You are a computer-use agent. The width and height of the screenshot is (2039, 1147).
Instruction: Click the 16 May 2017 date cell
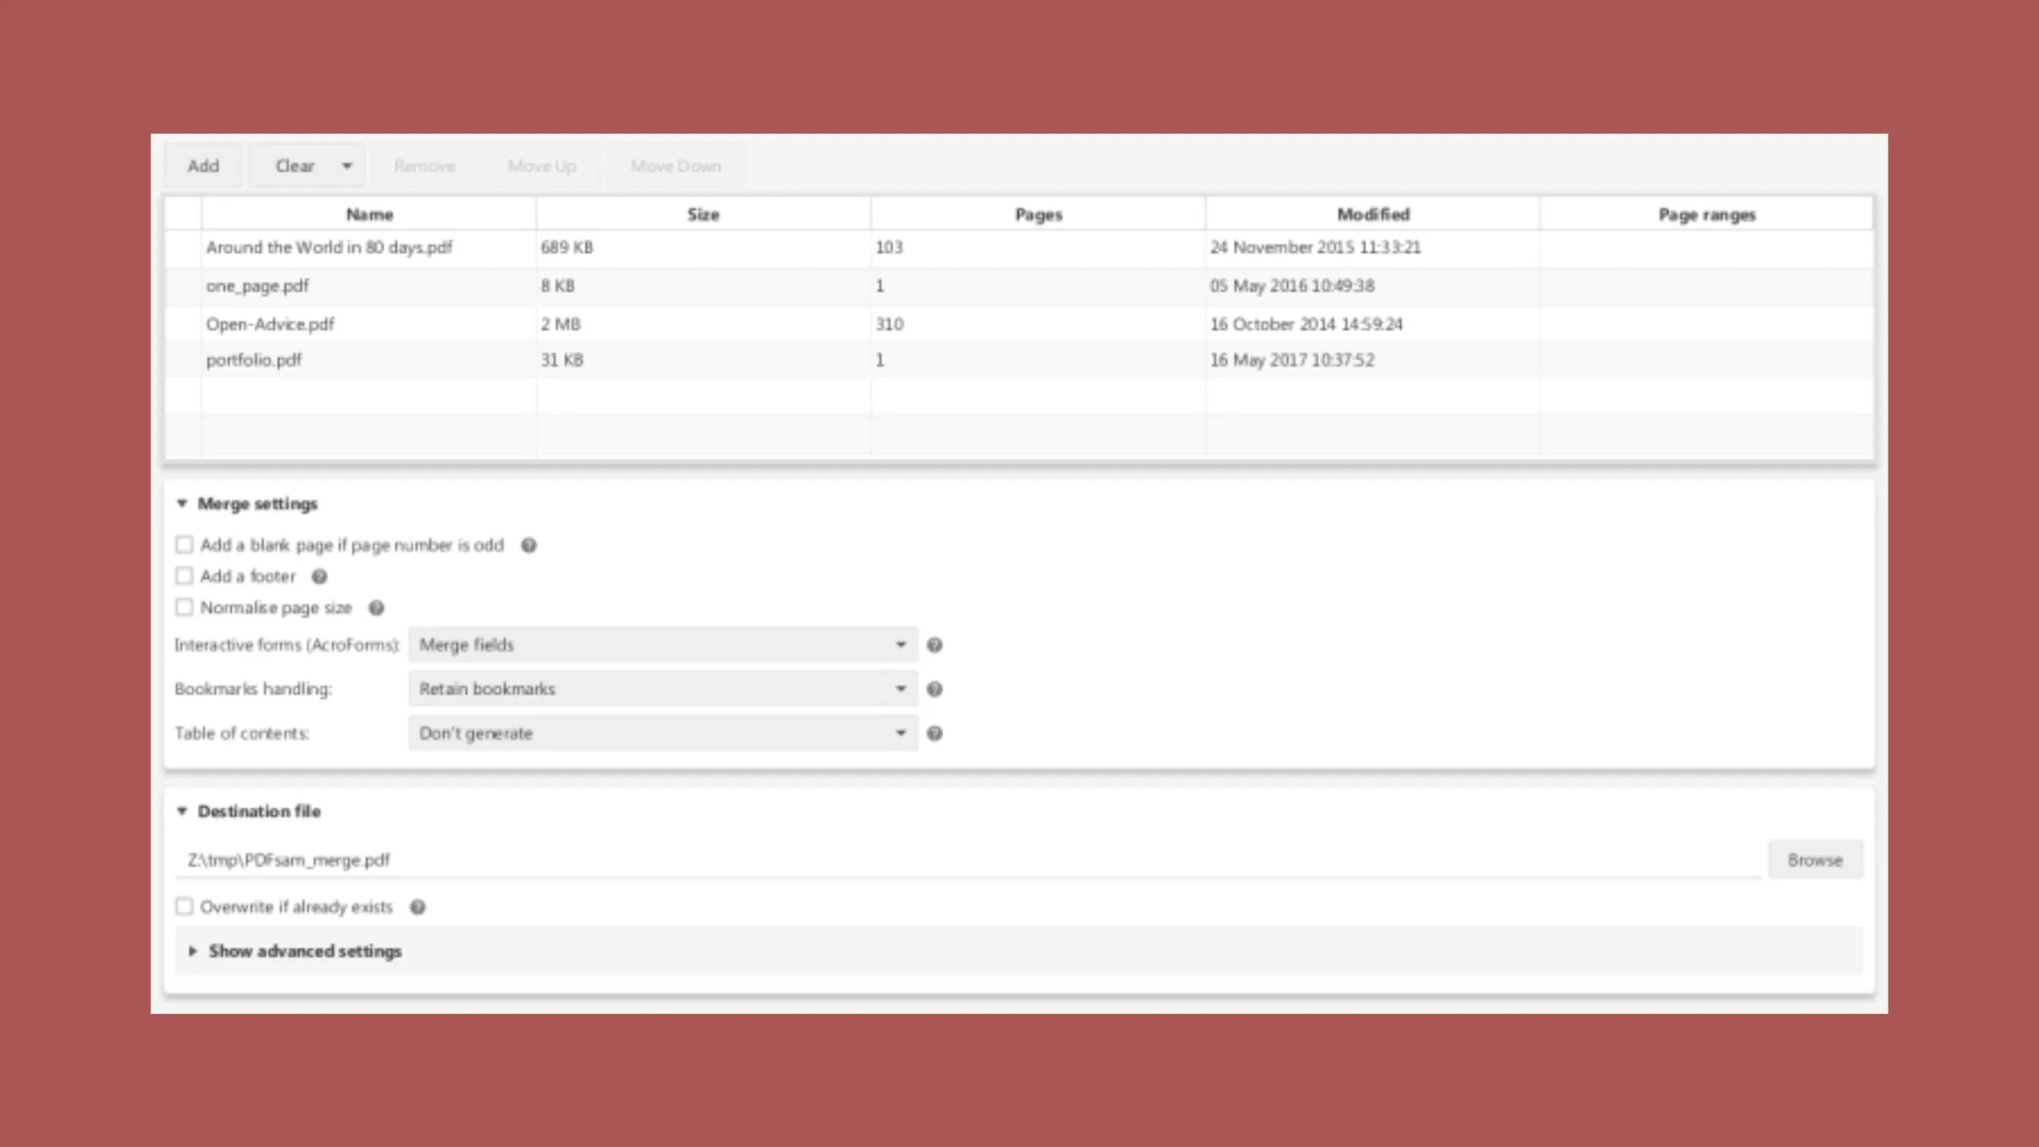[1372, 360]
